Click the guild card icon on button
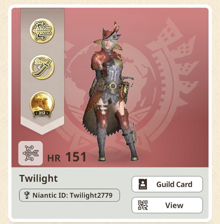The height and width of the screenshot is (224, 220). coord(143,184)
